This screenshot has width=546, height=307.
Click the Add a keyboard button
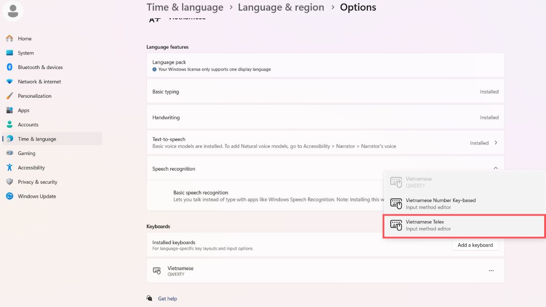pos(475,245)
